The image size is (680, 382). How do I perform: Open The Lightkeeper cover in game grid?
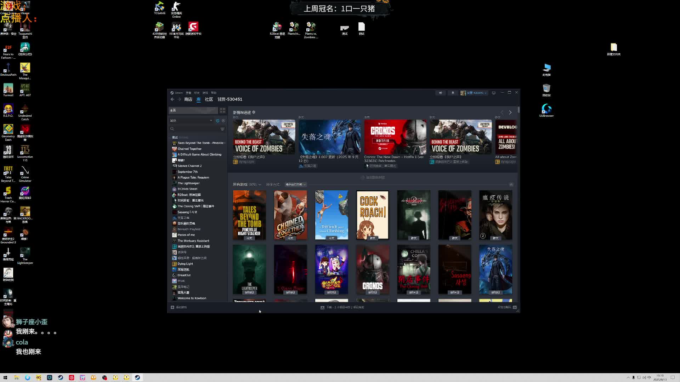point(249,270)
